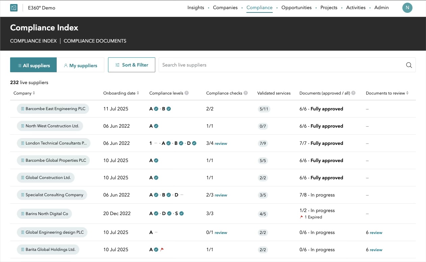Open the Projects nav item

tap(329, 7)
